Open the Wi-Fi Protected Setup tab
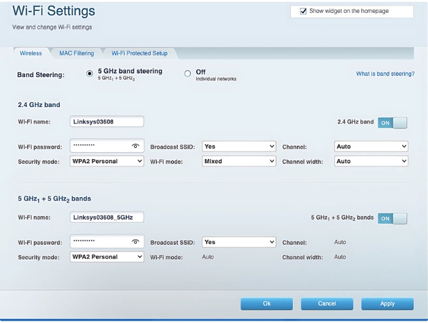This screenshot has height=323, width=428. (x=139, y=53)
